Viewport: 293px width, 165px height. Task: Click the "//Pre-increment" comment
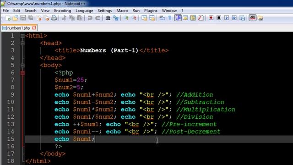click(x=189, y=124)
